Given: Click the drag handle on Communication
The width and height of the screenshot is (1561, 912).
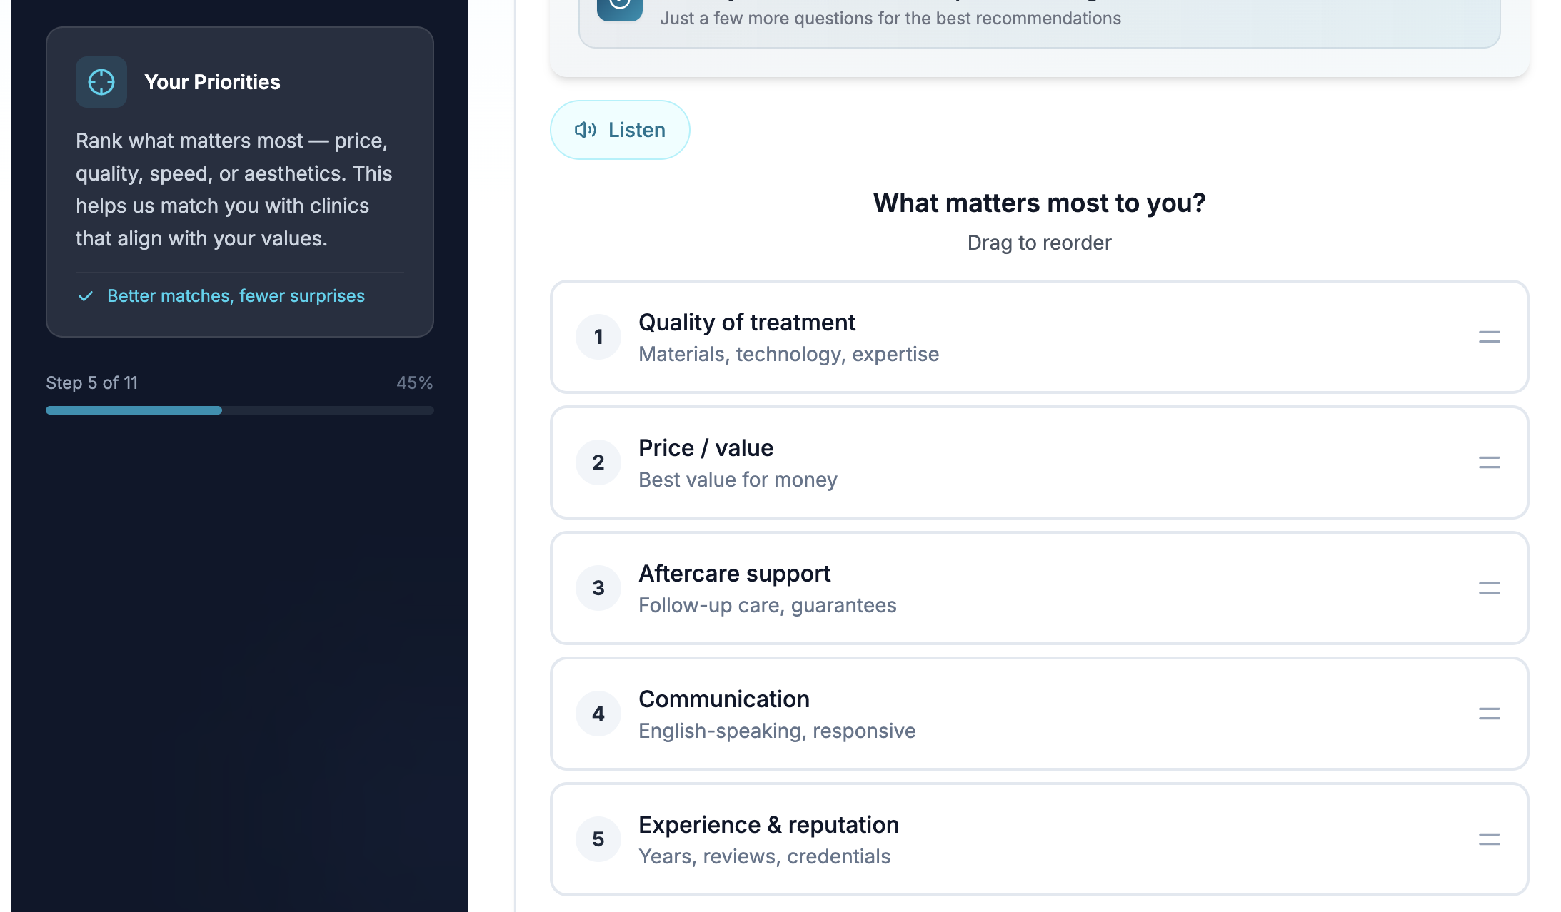Looking at the screenshot, I should pyautogui.click(x=1490, y=714).
